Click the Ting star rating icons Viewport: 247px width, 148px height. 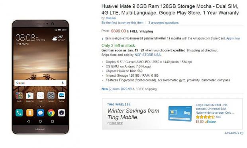pyautogui.click(x=205, y=117)
